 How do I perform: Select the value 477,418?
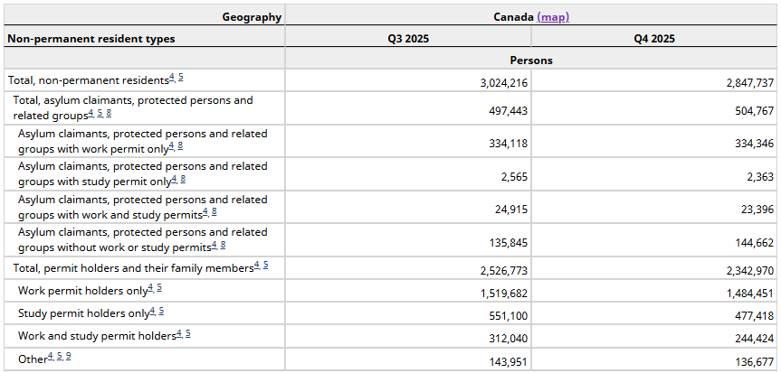pos(754,316)
